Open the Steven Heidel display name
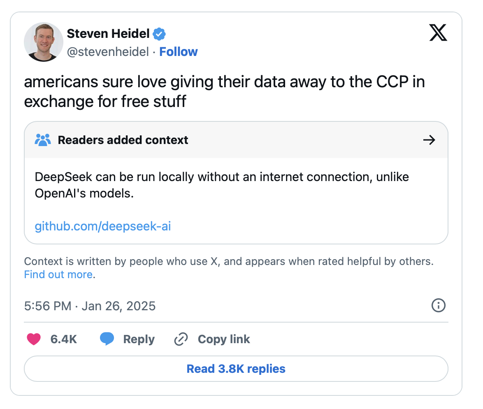This screenshot has height=409, width=483. click(x=108, y=34)
